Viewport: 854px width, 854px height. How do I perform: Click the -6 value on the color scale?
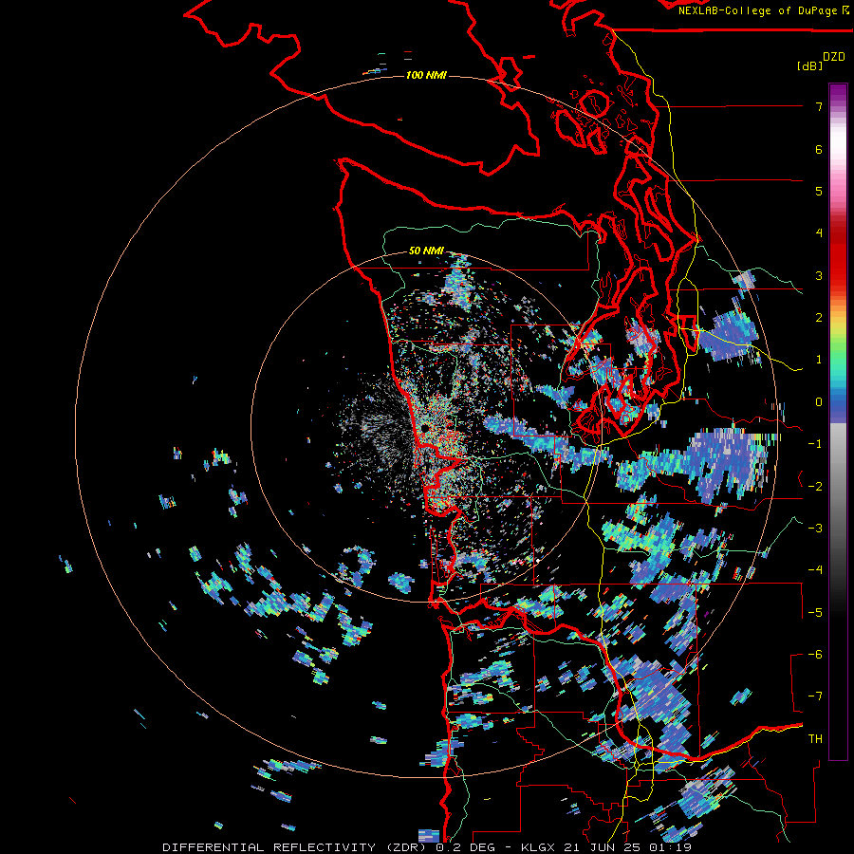pyautogui.click(x=815, y=654)
